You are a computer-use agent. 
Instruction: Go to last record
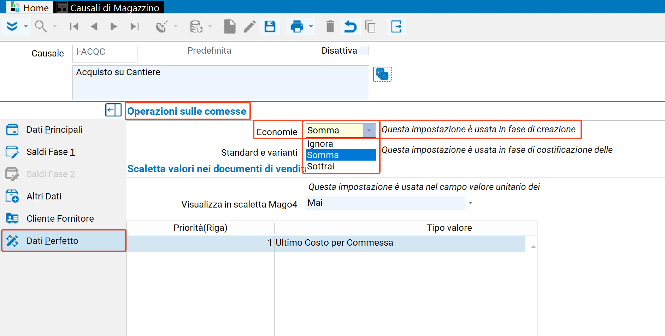click(134, 26)
